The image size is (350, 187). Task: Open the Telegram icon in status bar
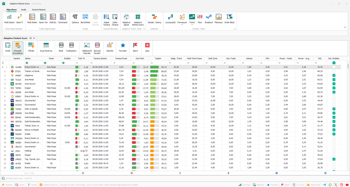point(325,185)
